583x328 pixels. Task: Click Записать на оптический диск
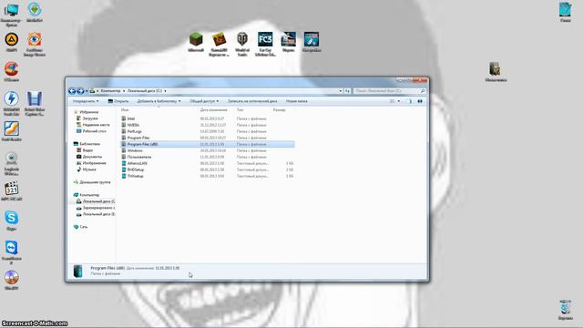[252, 101]
